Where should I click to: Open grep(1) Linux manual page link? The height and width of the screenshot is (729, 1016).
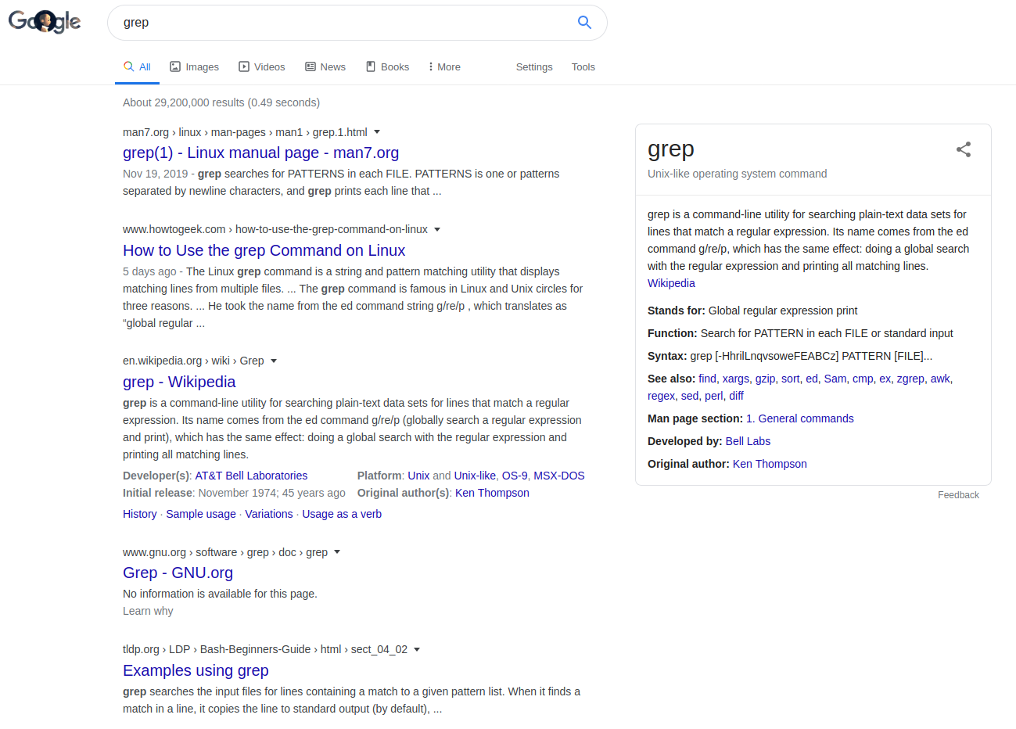tap(260, 153)
